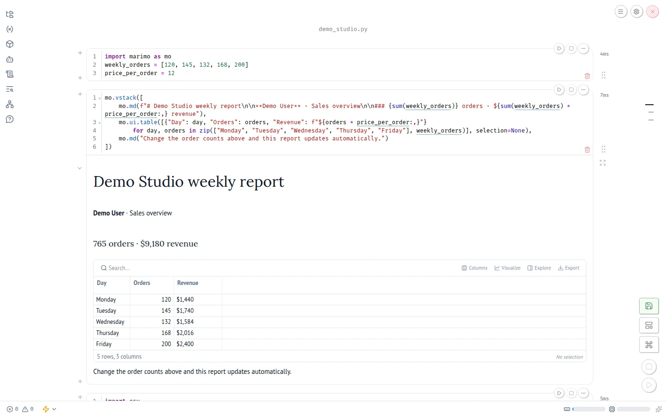Show the errors count in the status bar
Viewport: 667px width, 417px height.
point(13,409)
